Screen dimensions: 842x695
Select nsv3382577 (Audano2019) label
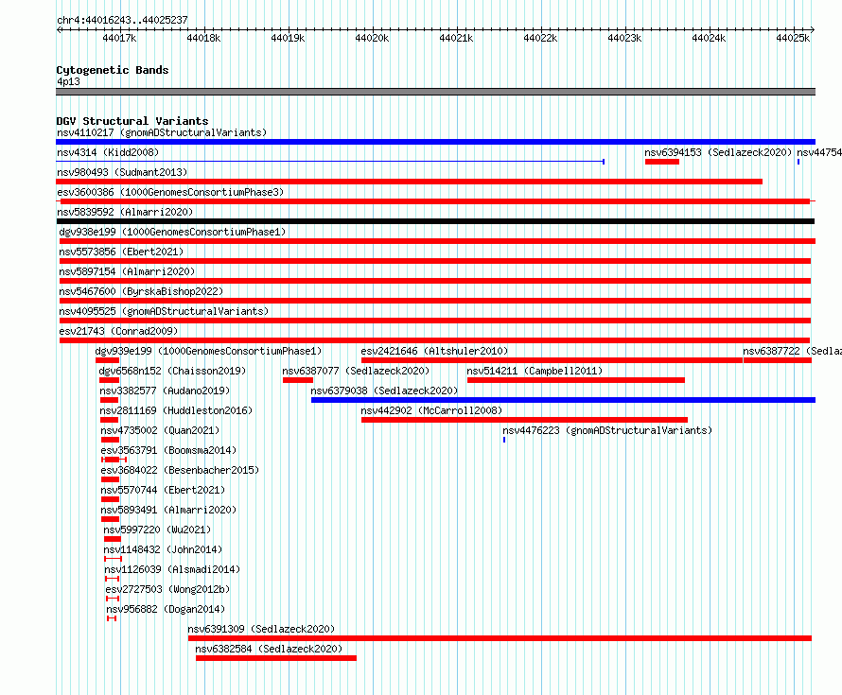165,391
